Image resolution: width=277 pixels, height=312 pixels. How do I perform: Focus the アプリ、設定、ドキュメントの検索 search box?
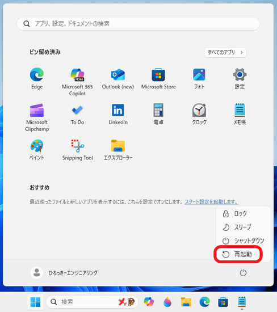[x=138, y=24]
